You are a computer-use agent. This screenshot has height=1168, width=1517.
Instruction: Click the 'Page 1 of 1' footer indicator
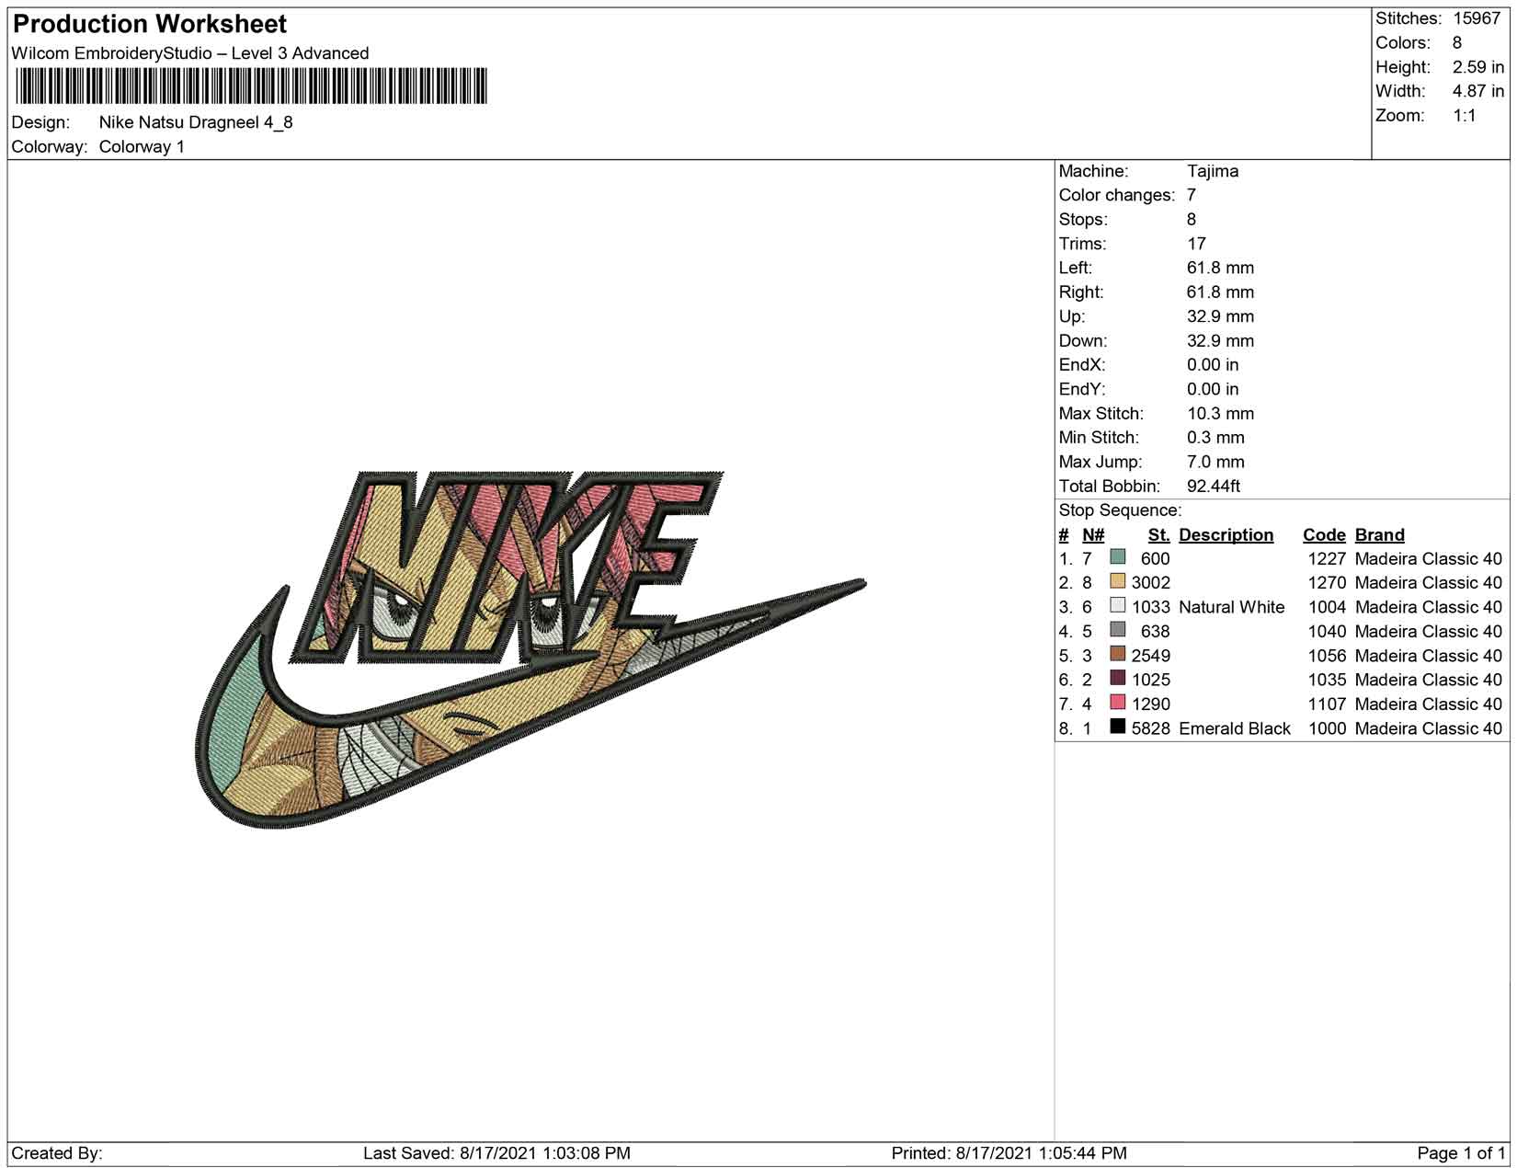[1461, 1153]
